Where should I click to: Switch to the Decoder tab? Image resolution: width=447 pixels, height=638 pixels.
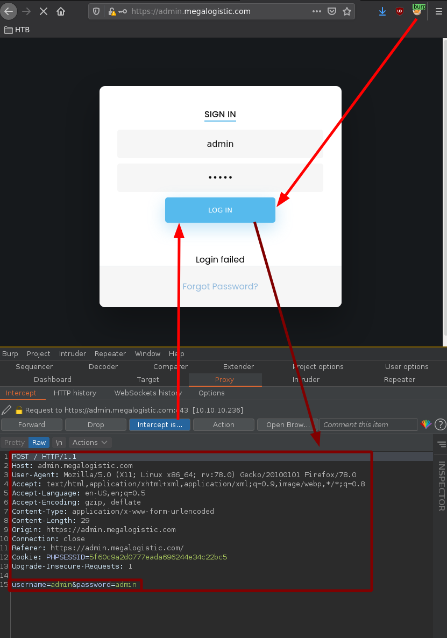pyautogui.click(x=103, y=366)
